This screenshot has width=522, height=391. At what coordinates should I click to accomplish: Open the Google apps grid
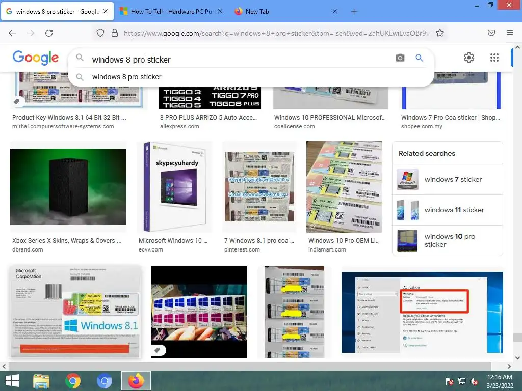pos(494,58)
